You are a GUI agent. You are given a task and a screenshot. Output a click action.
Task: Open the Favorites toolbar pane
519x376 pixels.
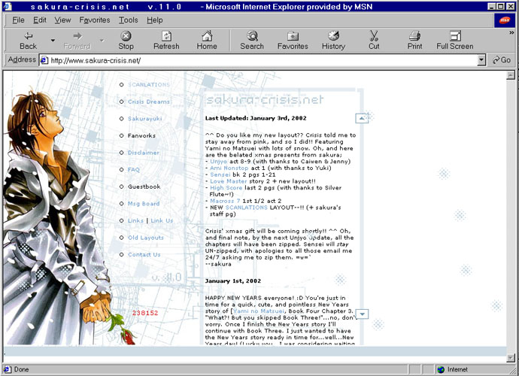click(293, 40)
